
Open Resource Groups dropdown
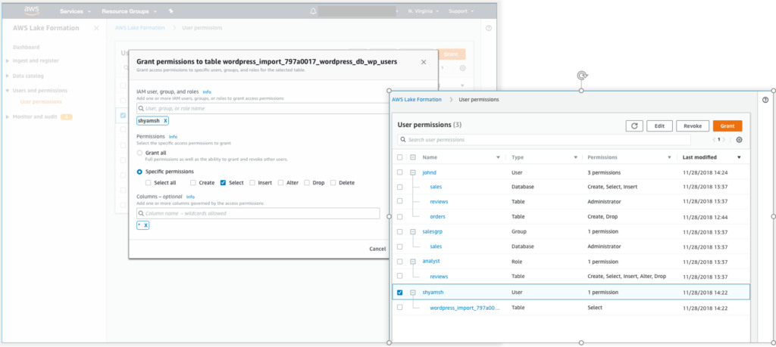pos(129,11)
